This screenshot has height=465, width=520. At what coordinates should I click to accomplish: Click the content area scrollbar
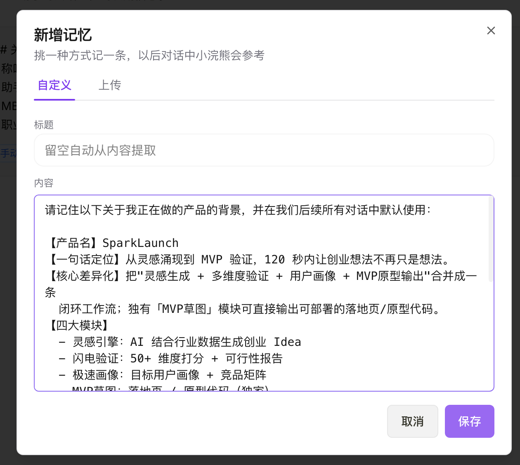[491, 239]
